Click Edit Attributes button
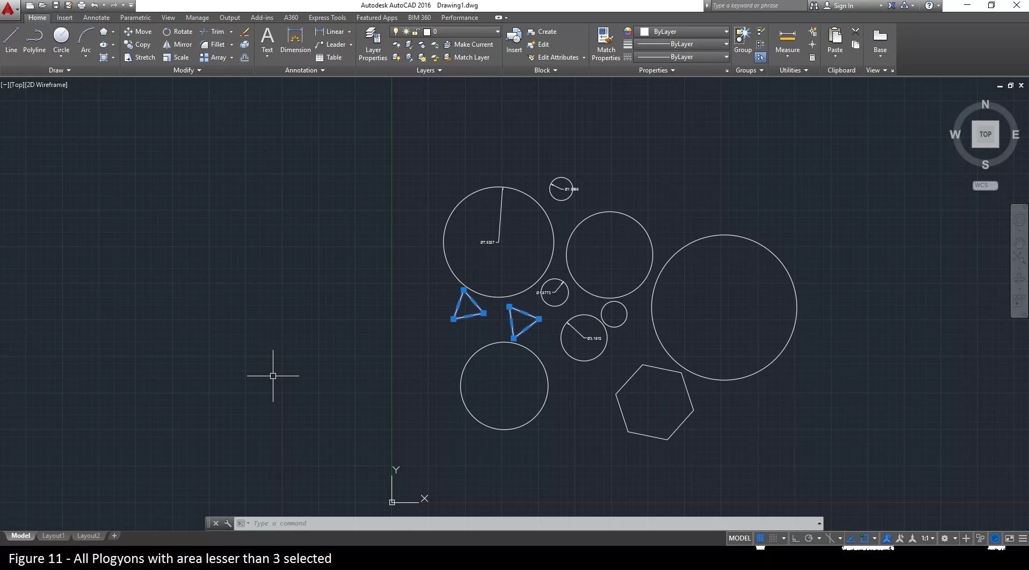The image size is (1029, 570). click(x=554, y=57)
